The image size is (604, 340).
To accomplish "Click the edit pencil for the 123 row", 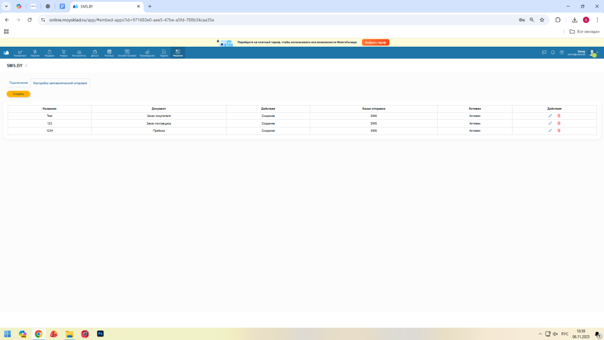I will (550, 123).
